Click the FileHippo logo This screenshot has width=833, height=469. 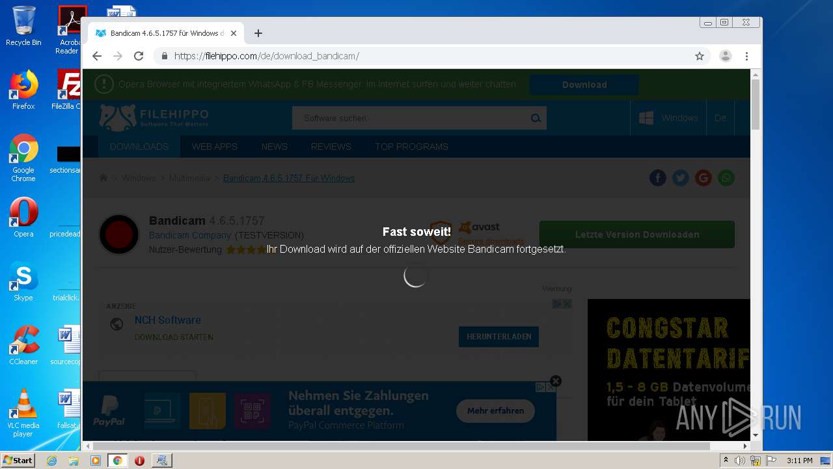coord(154,118)
